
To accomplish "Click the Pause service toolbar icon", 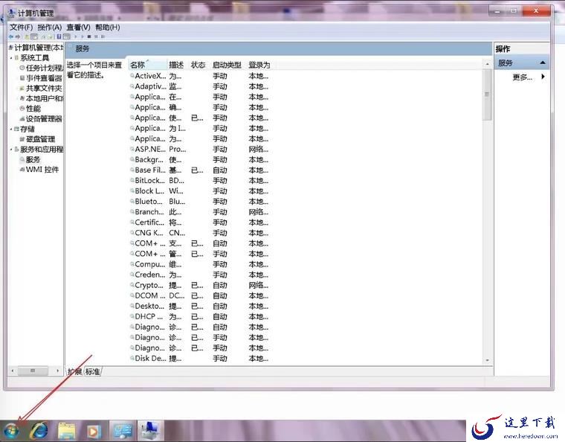I will pyautogui.click(x=96, y=36).
